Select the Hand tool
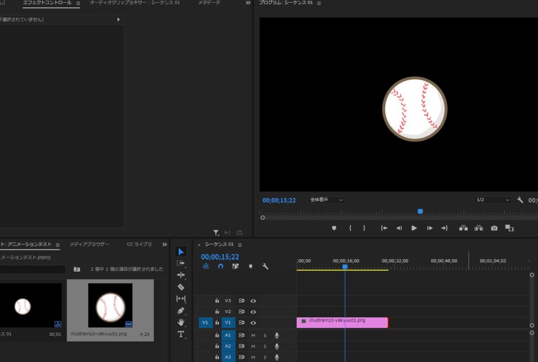The height and width of the screenshot is (362, 538). (181, 322)
